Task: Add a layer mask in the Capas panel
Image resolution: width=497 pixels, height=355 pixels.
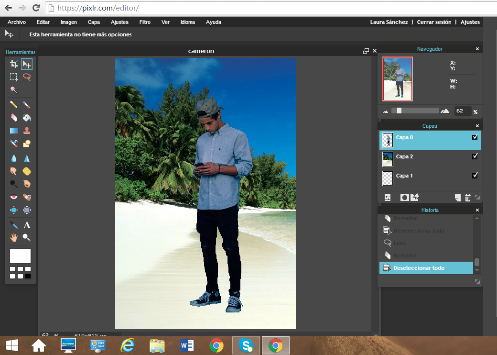Action: 404,198
